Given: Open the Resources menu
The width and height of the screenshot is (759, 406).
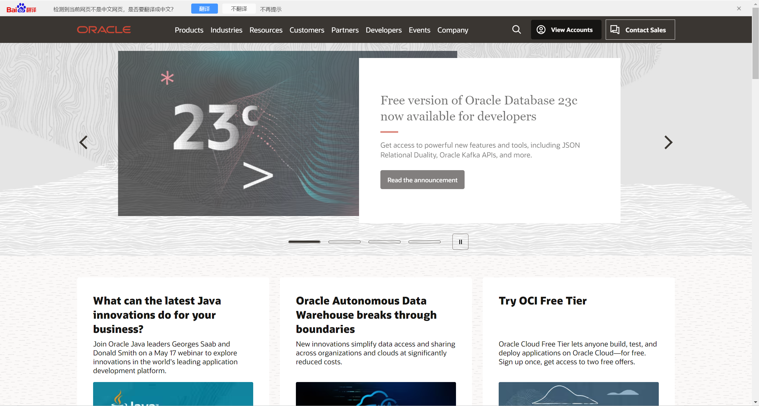Looking at the screenshot, I should pyautogui.click(x=266, y=30).
